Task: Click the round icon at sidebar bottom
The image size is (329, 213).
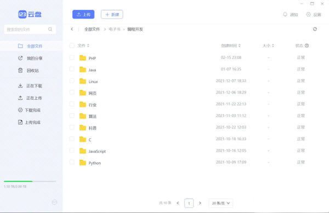Action: pos(54,202)
